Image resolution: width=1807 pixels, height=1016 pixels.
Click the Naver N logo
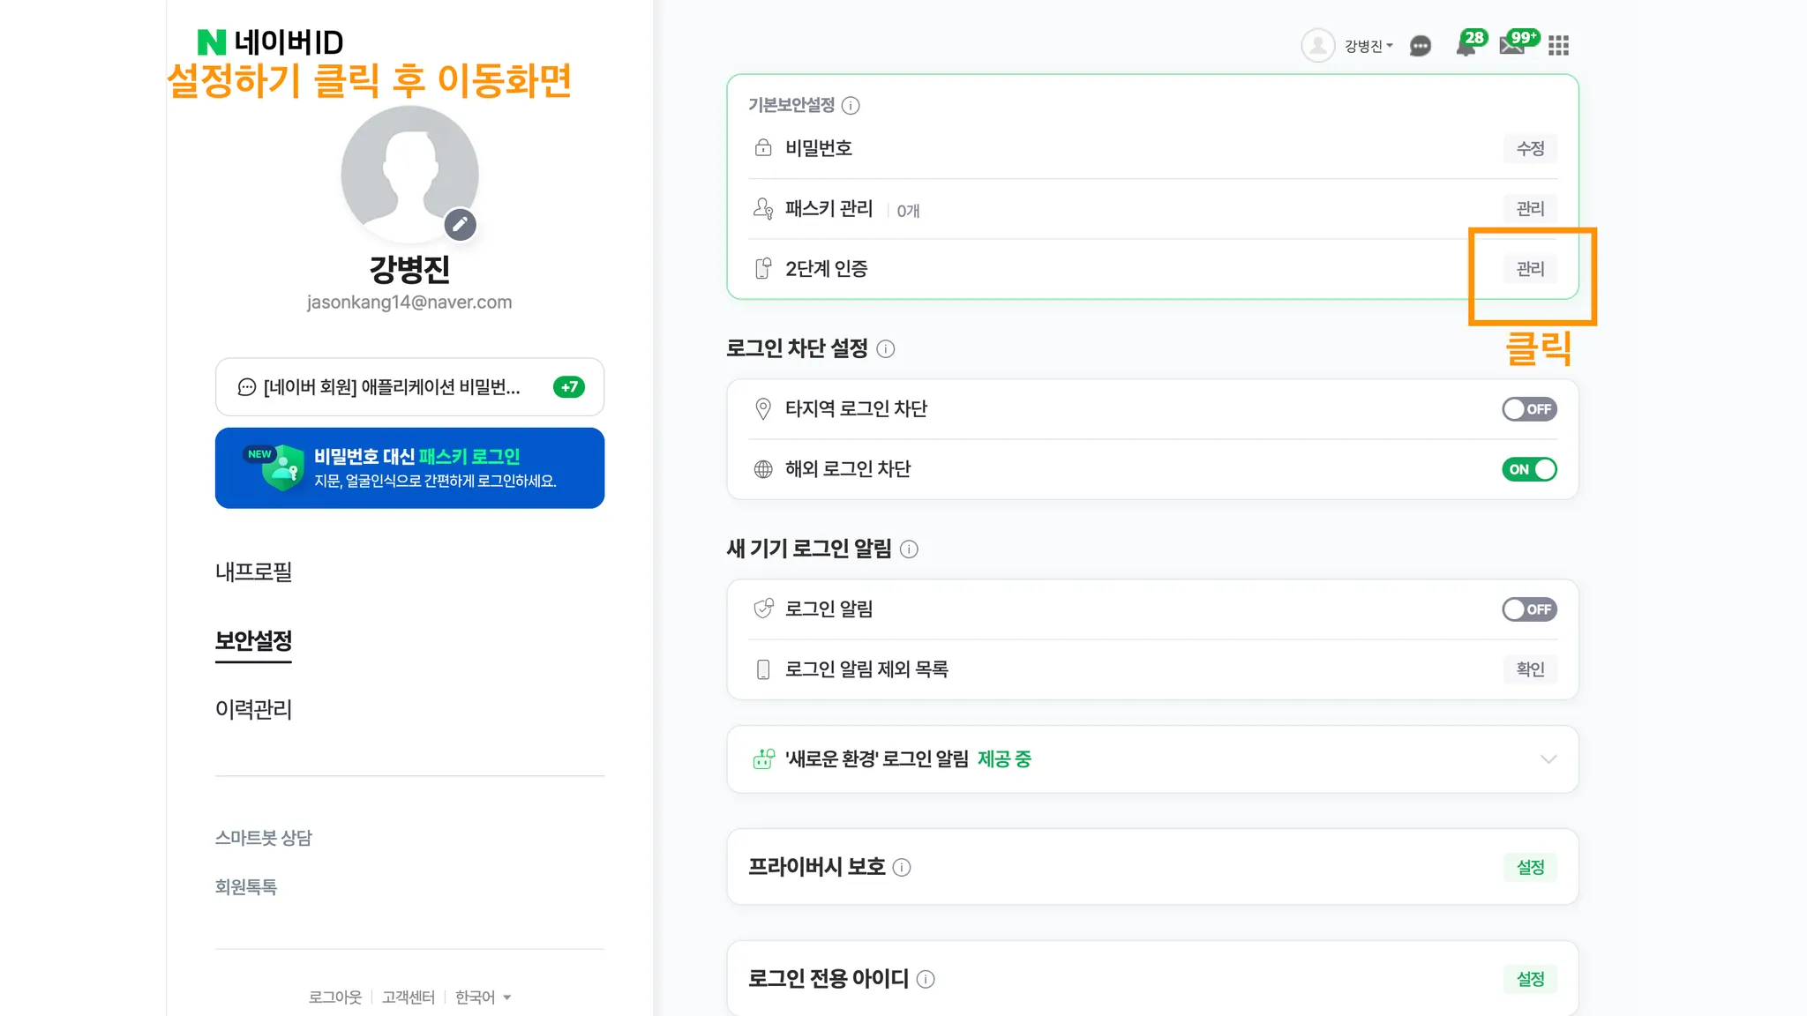tap(212, 42)
